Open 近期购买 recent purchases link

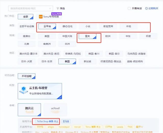152,8
